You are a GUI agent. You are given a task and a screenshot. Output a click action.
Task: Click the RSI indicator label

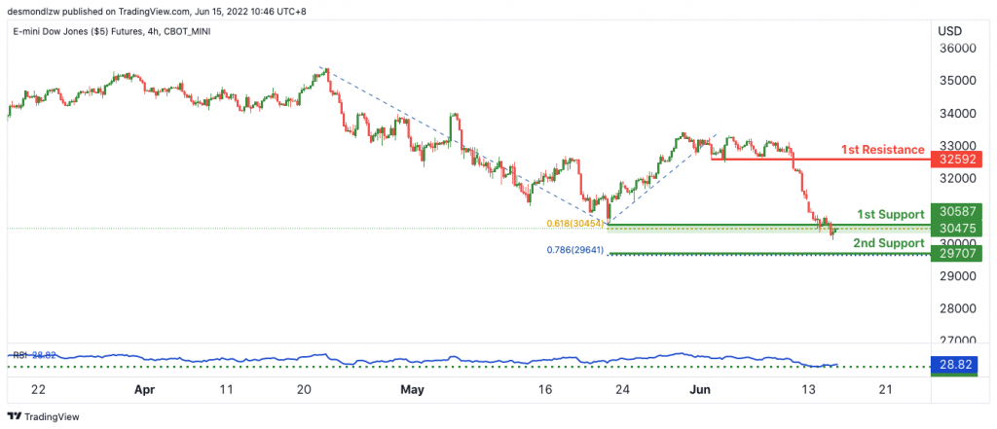click(x=18, y=355)
